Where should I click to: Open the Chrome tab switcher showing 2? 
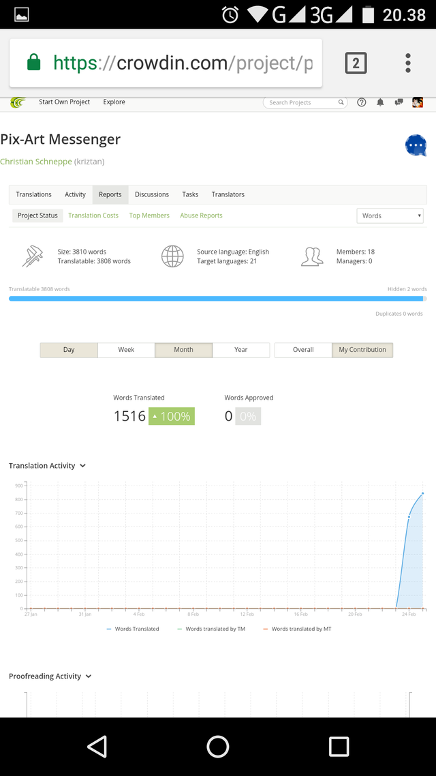(356, 63)
